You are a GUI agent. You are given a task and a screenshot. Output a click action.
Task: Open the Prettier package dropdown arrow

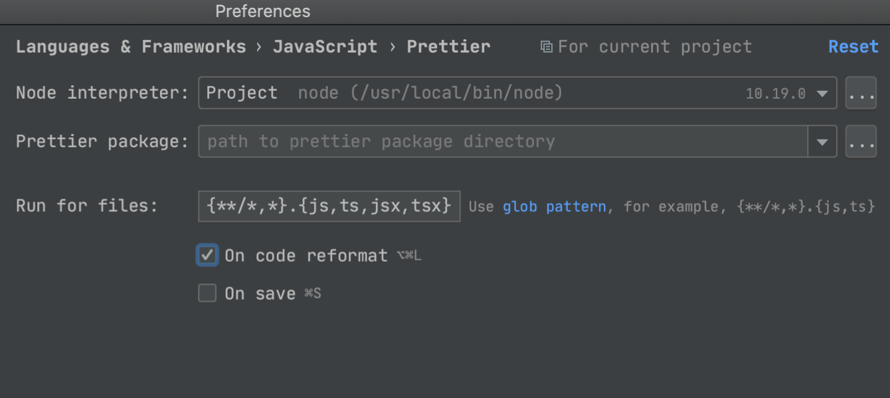[822, 142]
